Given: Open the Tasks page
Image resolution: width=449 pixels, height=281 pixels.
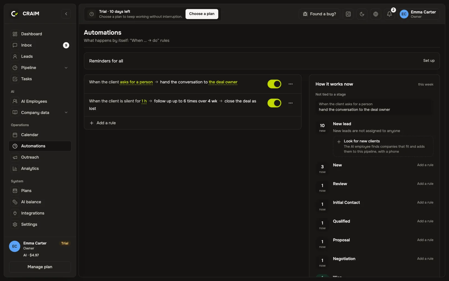Looking at the screenshot, I should click(40, 79).
